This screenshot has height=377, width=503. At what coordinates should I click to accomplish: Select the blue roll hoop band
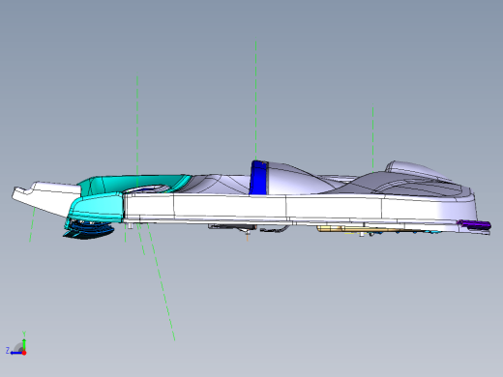pyautogui.click(x=258, y=178)
